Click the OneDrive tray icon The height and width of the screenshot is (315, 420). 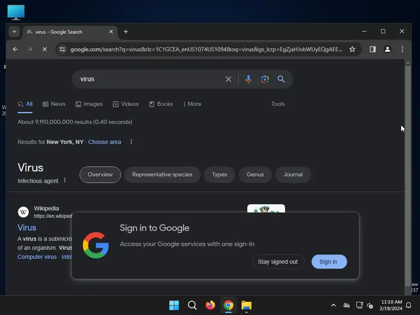[347, 305]
